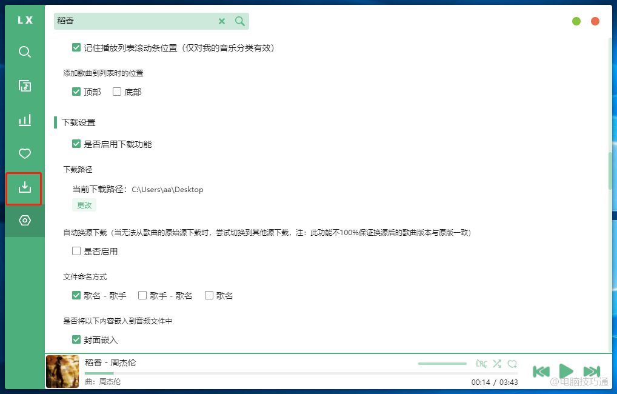
Task: Select 底部 as add position
Action: (117, 92)
